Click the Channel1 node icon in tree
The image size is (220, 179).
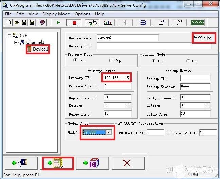[x=22, y=42]
